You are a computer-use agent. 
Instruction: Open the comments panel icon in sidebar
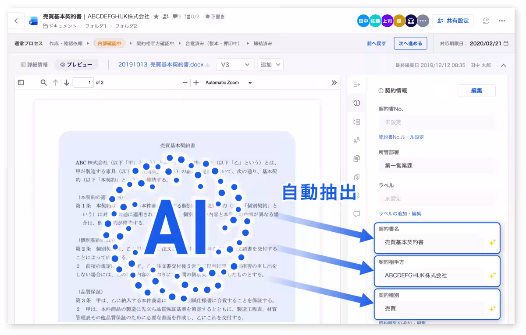(x=356, y=214)
